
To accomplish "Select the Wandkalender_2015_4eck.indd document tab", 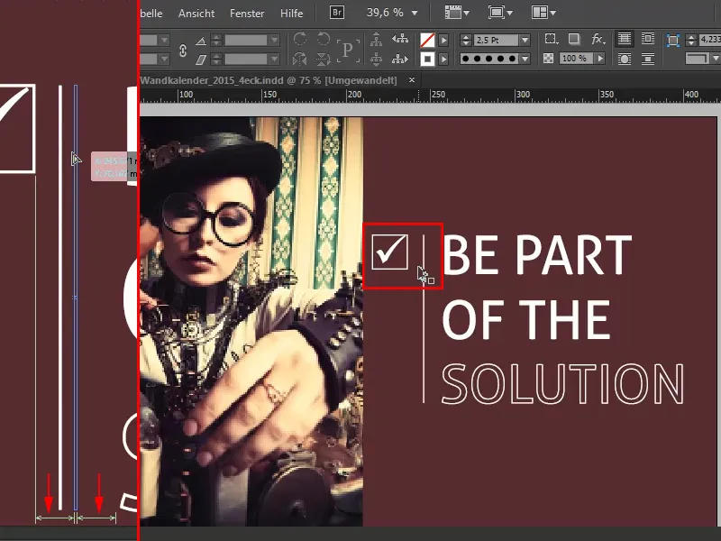I will click(x=268, y=80).
